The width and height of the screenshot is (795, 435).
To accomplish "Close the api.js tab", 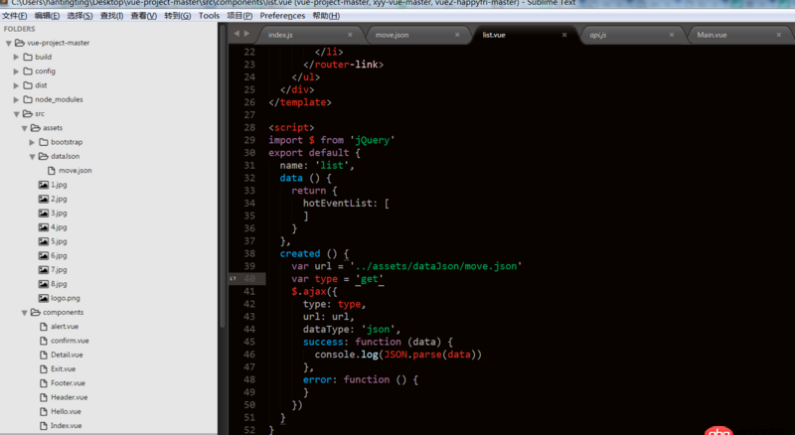I will click(672, 35).
